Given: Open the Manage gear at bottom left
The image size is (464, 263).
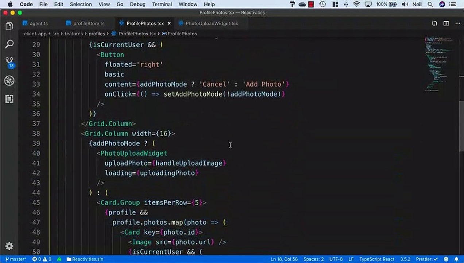Looking at the screenshot, I should click(9, 246).
